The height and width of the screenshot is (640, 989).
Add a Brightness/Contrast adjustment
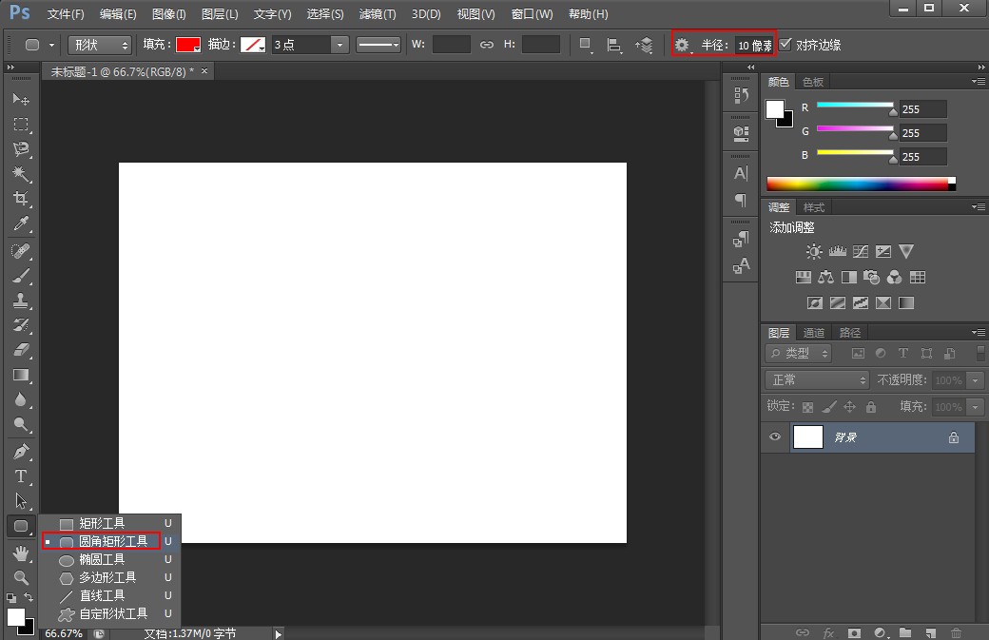[x=814, y=252]
